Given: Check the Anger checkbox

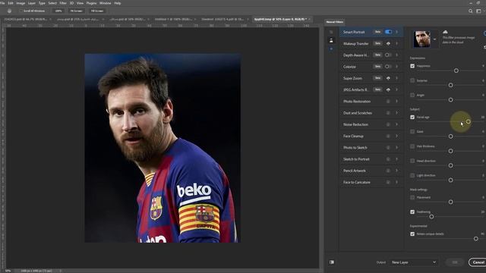Looking at the screenshot, I should coord(412,95).
